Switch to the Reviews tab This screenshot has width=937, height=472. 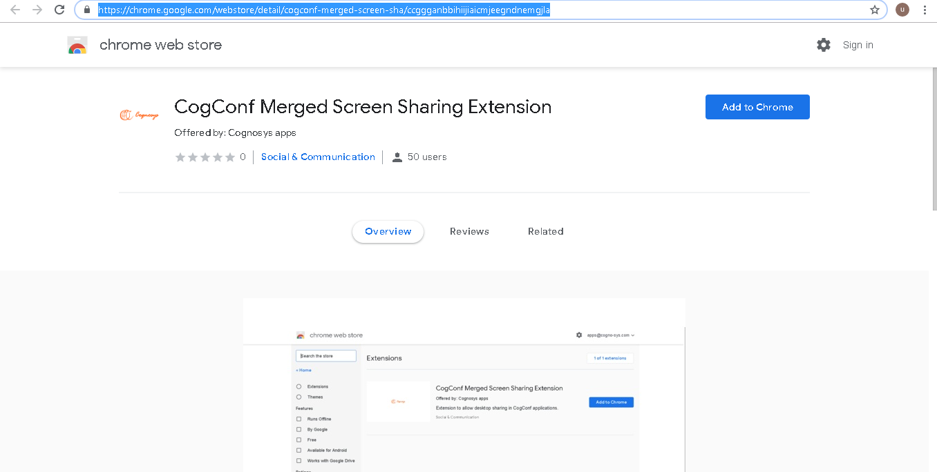(x=469, y=232)
